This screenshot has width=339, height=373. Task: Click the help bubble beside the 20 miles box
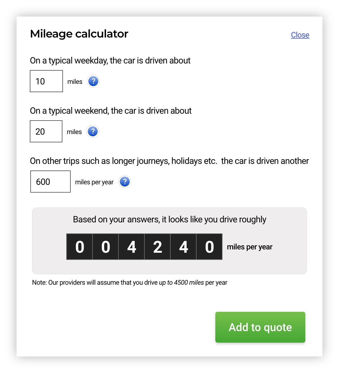93,132
